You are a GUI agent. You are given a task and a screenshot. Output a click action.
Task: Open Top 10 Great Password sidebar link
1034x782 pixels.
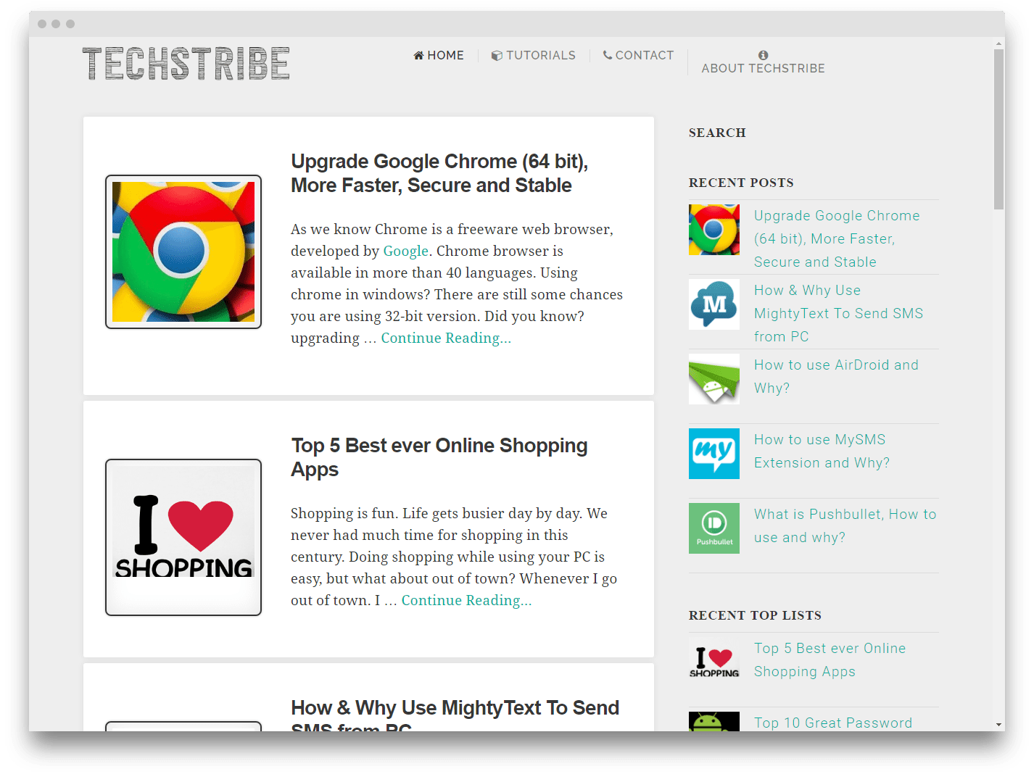point(833,723)
